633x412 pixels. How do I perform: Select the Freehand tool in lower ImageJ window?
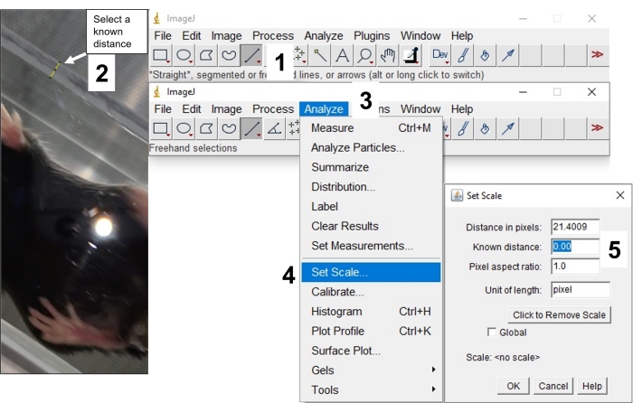tap(229, 128)
